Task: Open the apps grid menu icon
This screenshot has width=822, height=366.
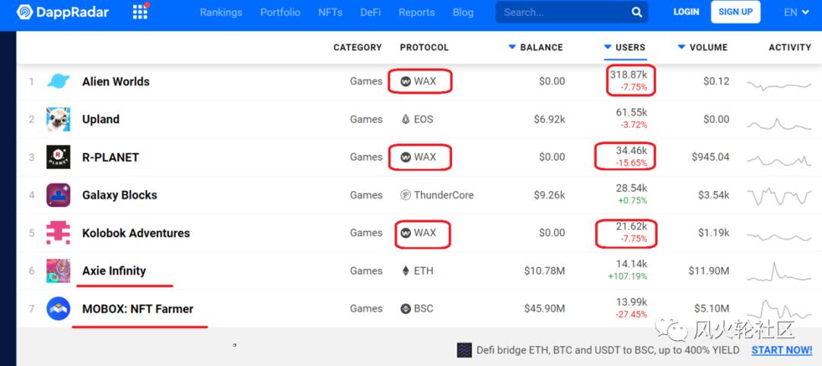Action: [x=140, y=12]
